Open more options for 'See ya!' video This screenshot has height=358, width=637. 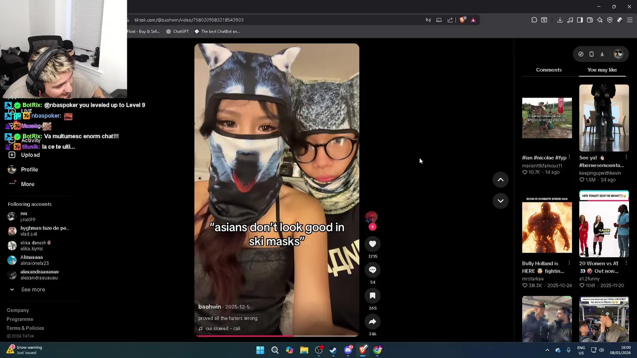click(x=627, y=158)
